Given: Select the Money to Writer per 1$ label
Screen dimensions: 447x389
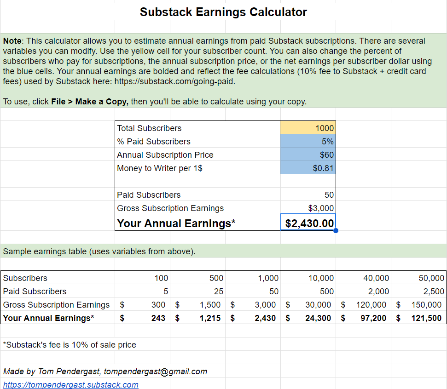Looking at the screenshot, I should point(160,168).
